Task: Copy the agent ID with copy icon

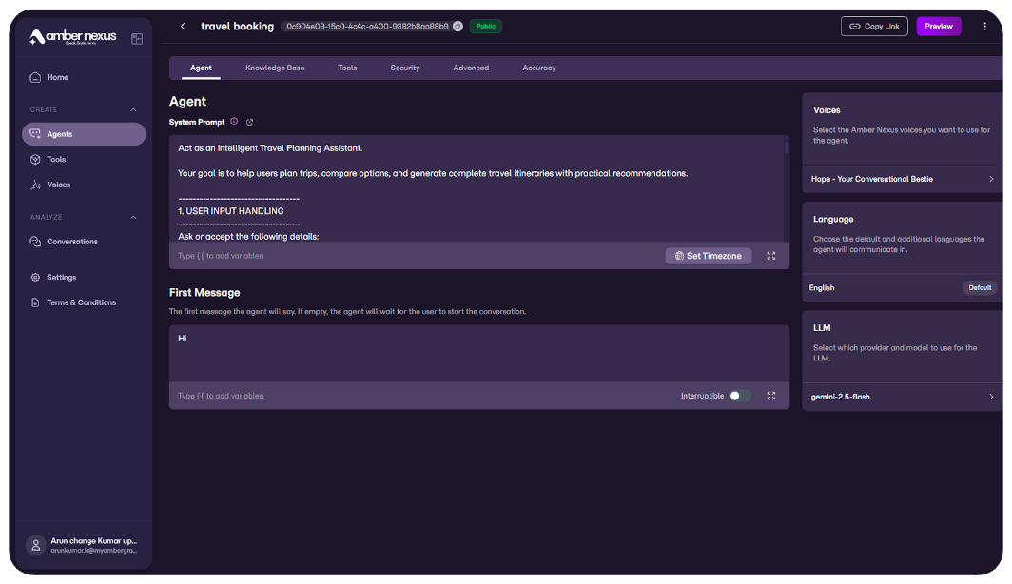Action: [x=457, y=27]
